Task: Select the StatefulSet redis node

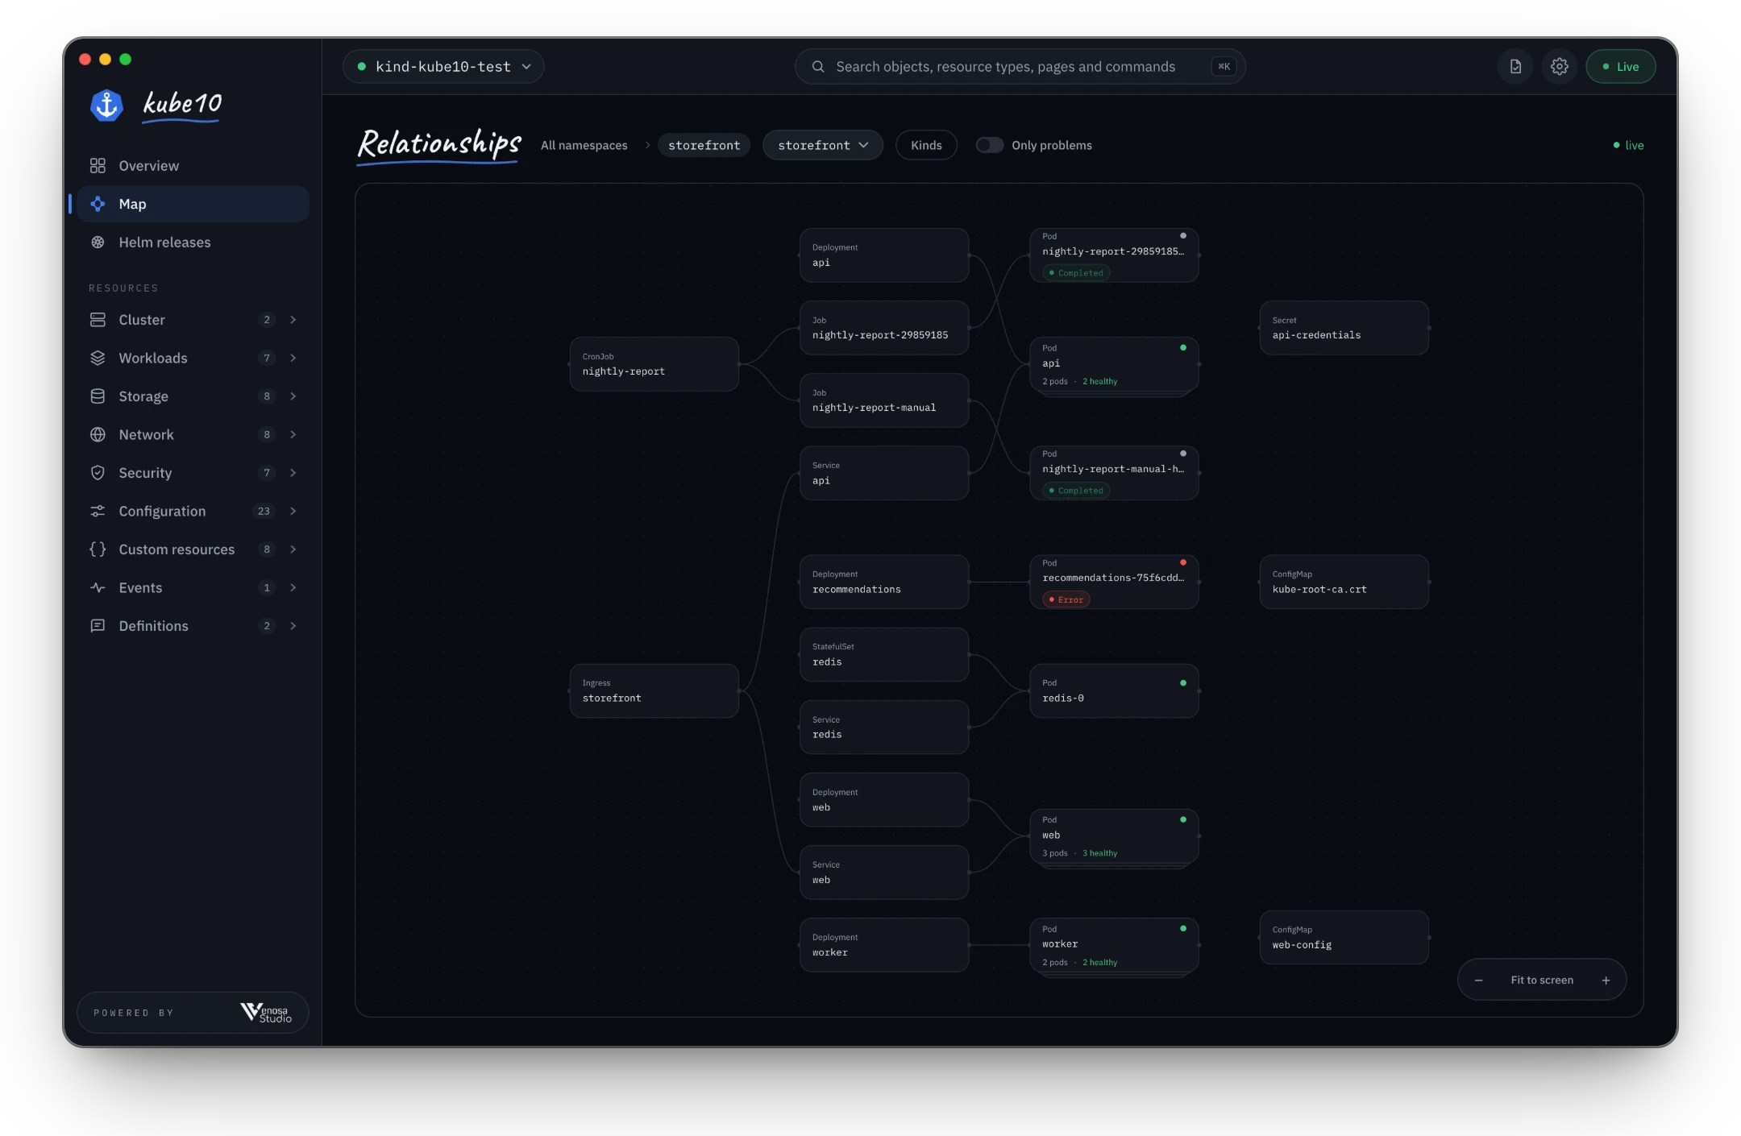Action: coord(883,655)
